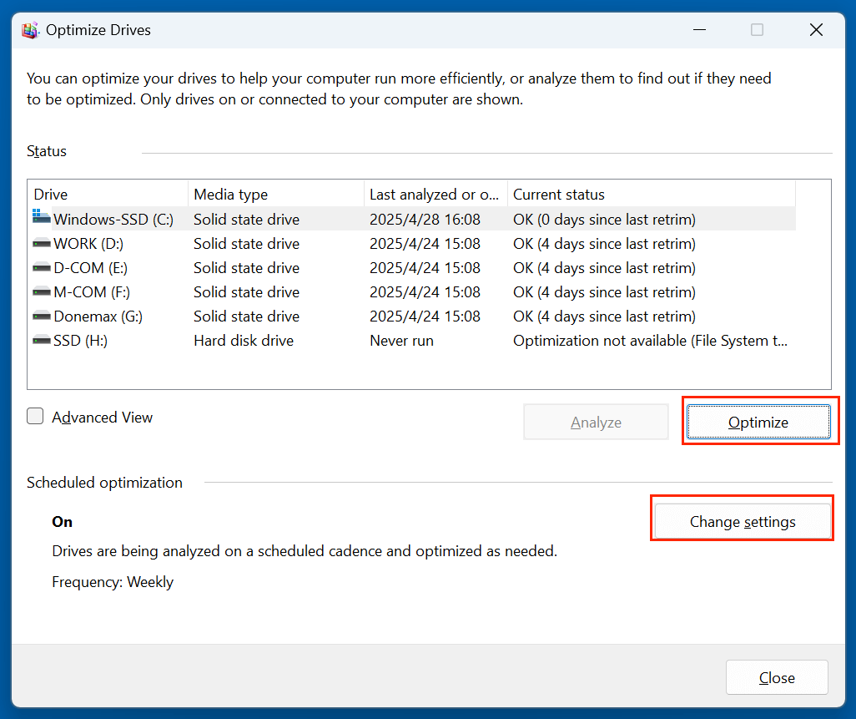Image resolution: width=856 pixels, height=719 pixels.
Task: Click the Close button's text icon area
Action: 777,677
